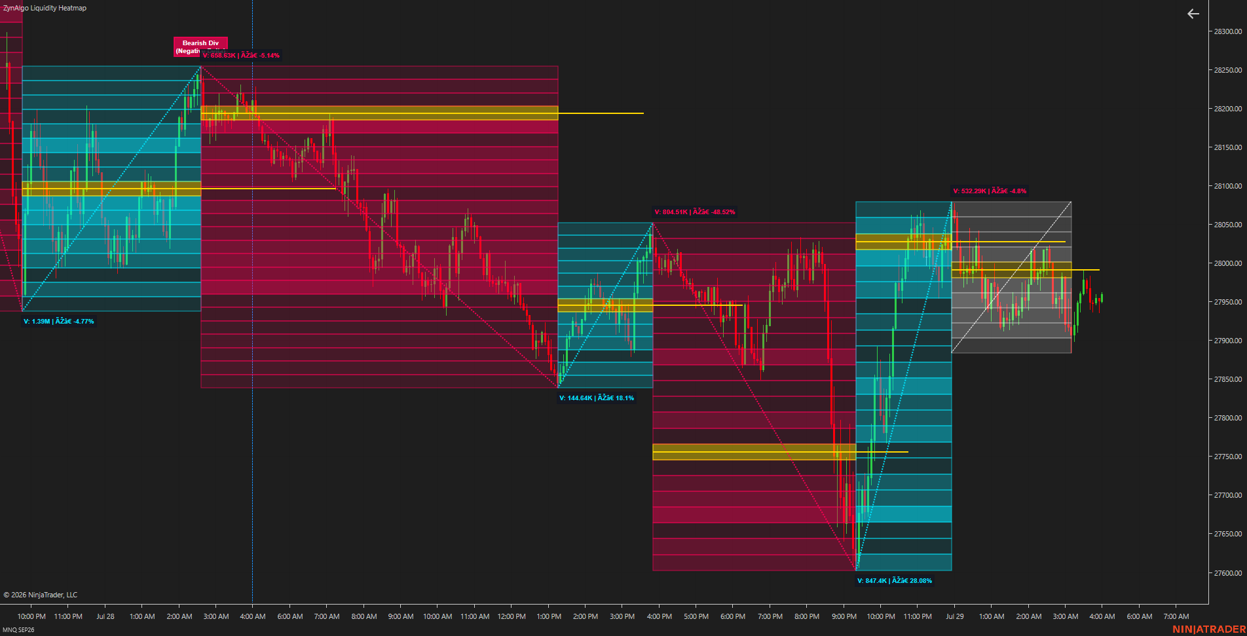Click volume label V: 532.29K
Viewport: 1247px width, 636px height.
(x=990, y=191)
